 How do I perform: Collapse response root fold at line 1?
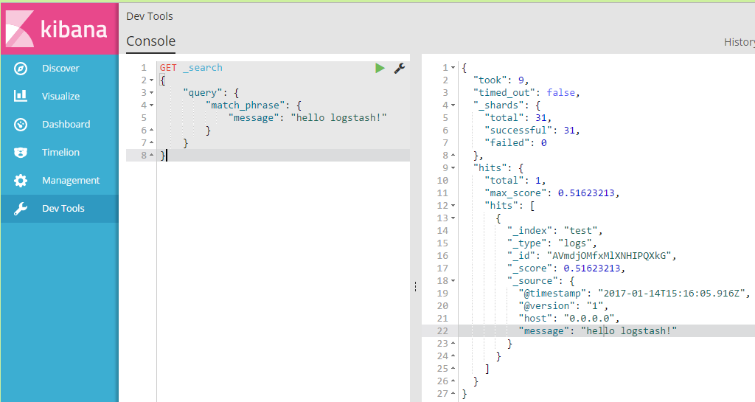(453, 68)
